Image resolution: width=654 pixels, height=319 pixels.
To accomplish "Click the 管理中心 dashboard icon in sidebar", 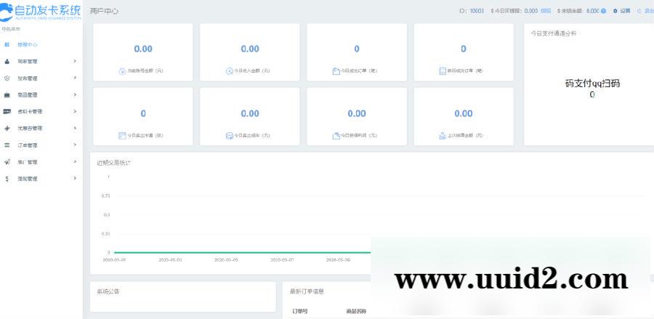I will coord(7,45).
